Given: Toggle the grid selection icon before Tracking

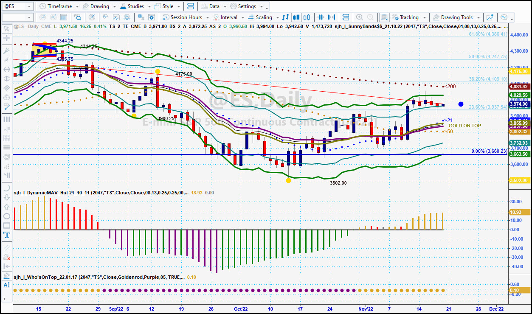Looking at the screenshot, I should click(384, 17).
